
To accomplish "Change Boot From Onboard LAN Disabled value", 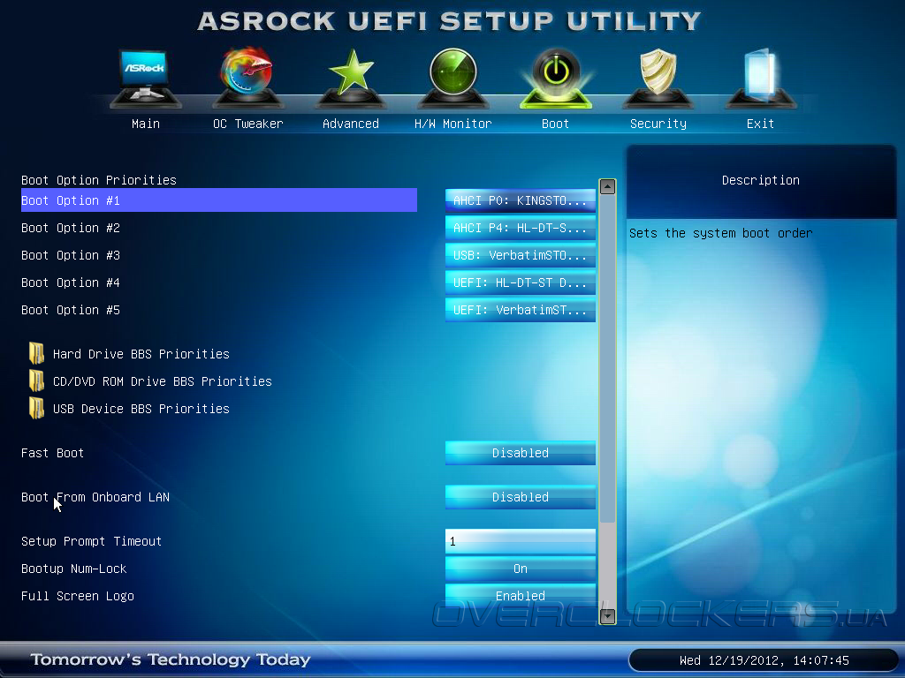I will [520, 496].
